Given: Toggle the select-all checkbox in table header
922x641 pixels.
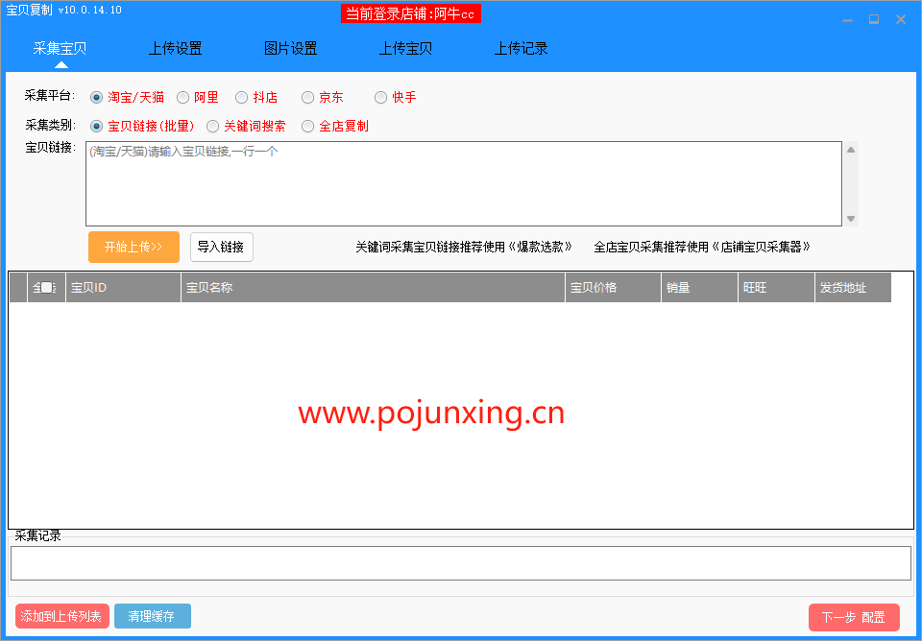Looking at the screenshot, I should 46,287.
